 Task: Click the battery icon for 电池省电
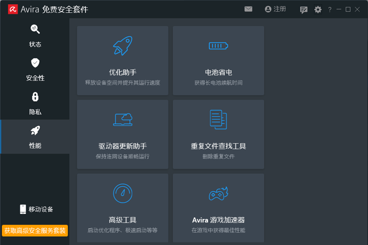[218, 46]
